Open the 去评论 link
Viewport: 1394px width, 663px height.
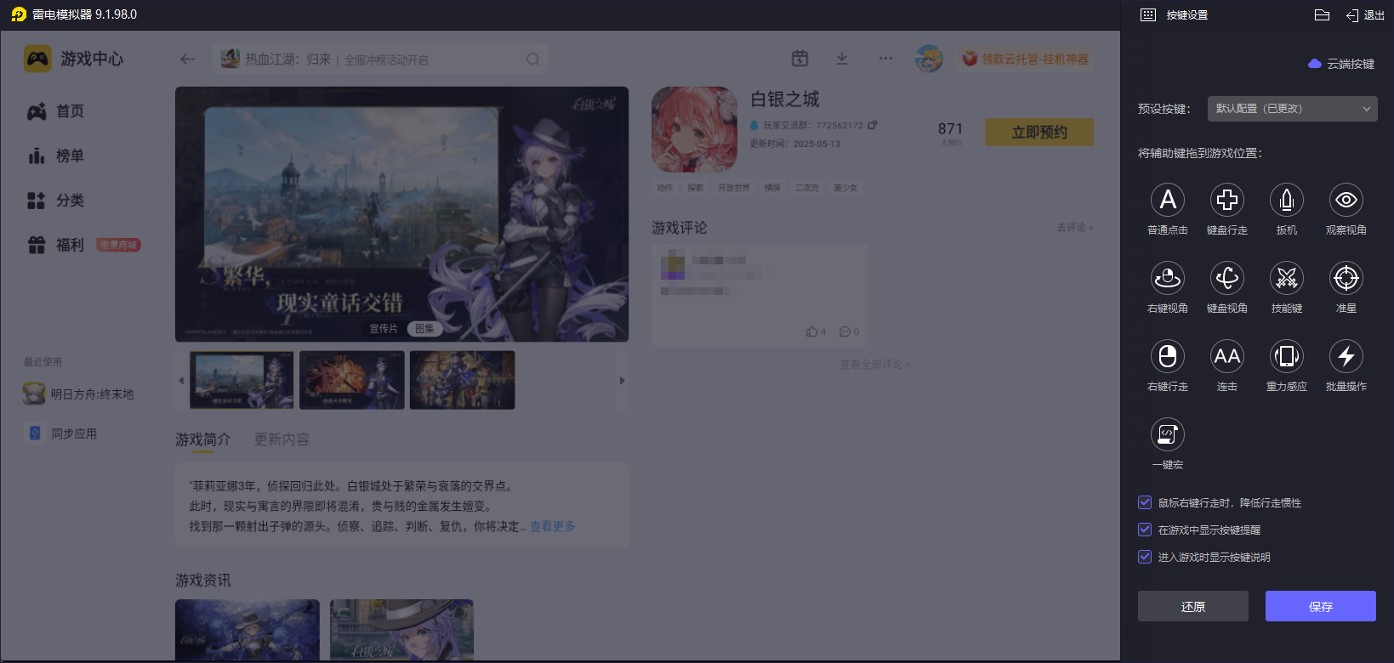1075,227
